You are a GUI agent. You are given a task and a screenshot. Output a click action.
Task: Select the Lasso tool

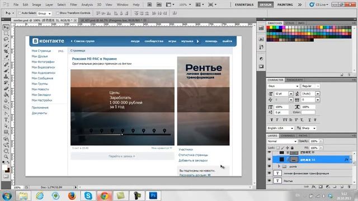6,40
